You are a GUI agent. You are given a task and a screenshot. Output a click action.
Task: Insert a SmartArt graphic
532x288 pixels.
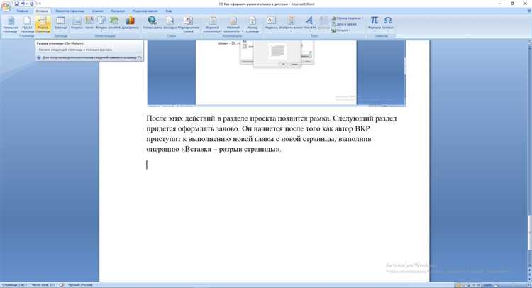pyautogui.click(x=114, y=23)
